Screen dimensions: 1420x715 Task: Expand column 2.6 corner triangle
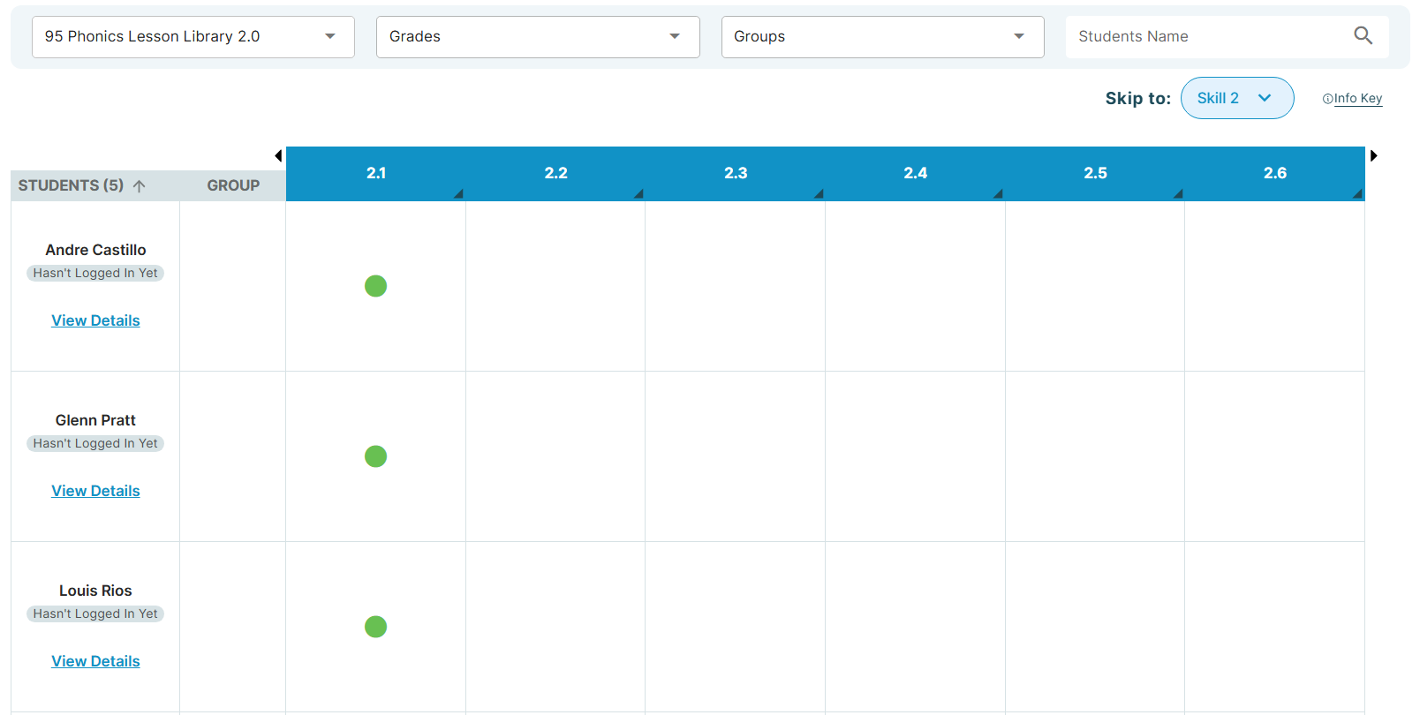(x=1358, y=194)
